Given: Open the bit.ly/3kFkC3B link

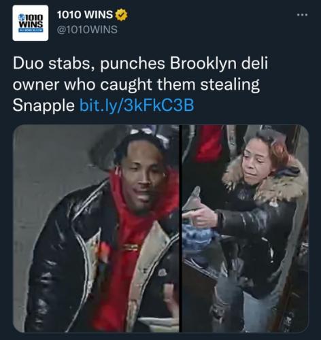Looking at the screenshot, I should coord(137,105).
